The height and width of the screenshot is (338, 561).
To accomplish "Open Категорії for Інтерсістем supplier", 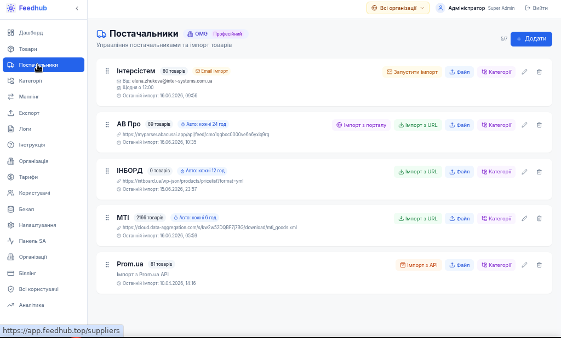I will (x=496, y=72).
